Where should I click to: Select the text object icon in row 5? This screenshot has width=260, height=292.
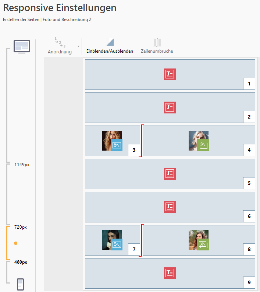click(170, 174)
